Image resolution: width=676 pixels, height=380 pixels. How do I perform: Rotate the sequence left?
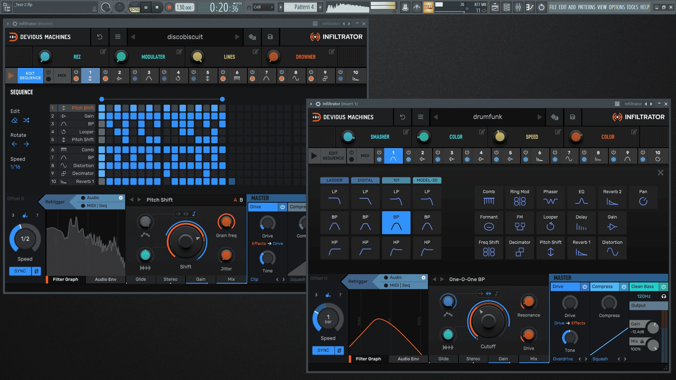pos(14,144)
